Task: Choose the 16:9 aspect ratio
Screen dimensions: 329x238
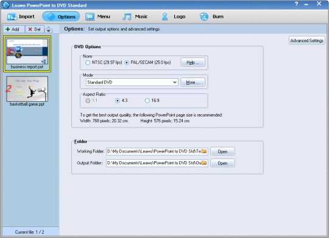Action: pyautogui.click(x=147, y=101)
